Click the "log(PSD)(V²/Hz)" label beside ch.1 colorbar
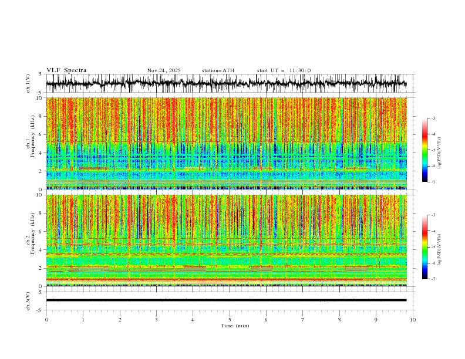Viewport: 465px width, 359px height. (x=440, y=153)
